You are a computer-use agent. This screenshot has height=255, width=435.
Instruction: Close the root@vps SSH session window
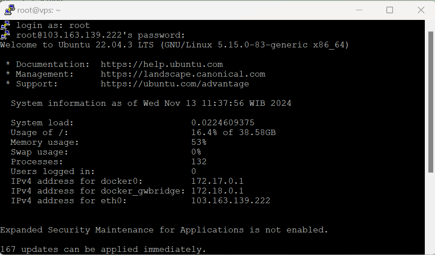(x=420, y=10)
